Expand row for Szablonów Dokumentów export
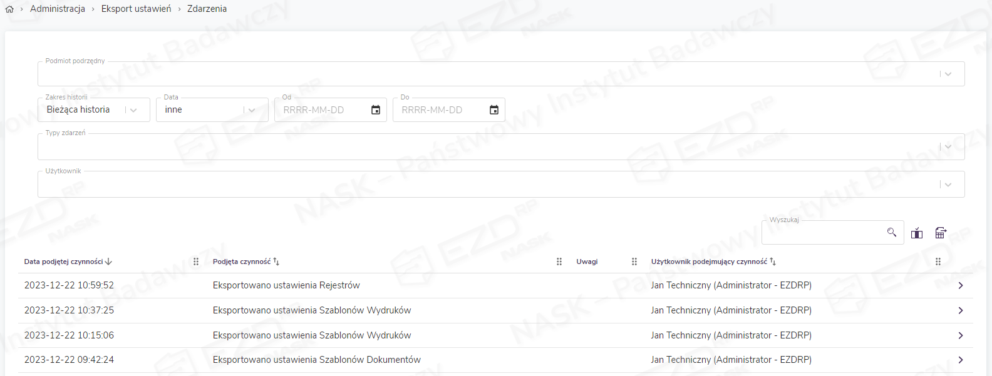Image resolution: width=992 pixels, height=376 pixels. pyautogui.click(x=961, y=360)
